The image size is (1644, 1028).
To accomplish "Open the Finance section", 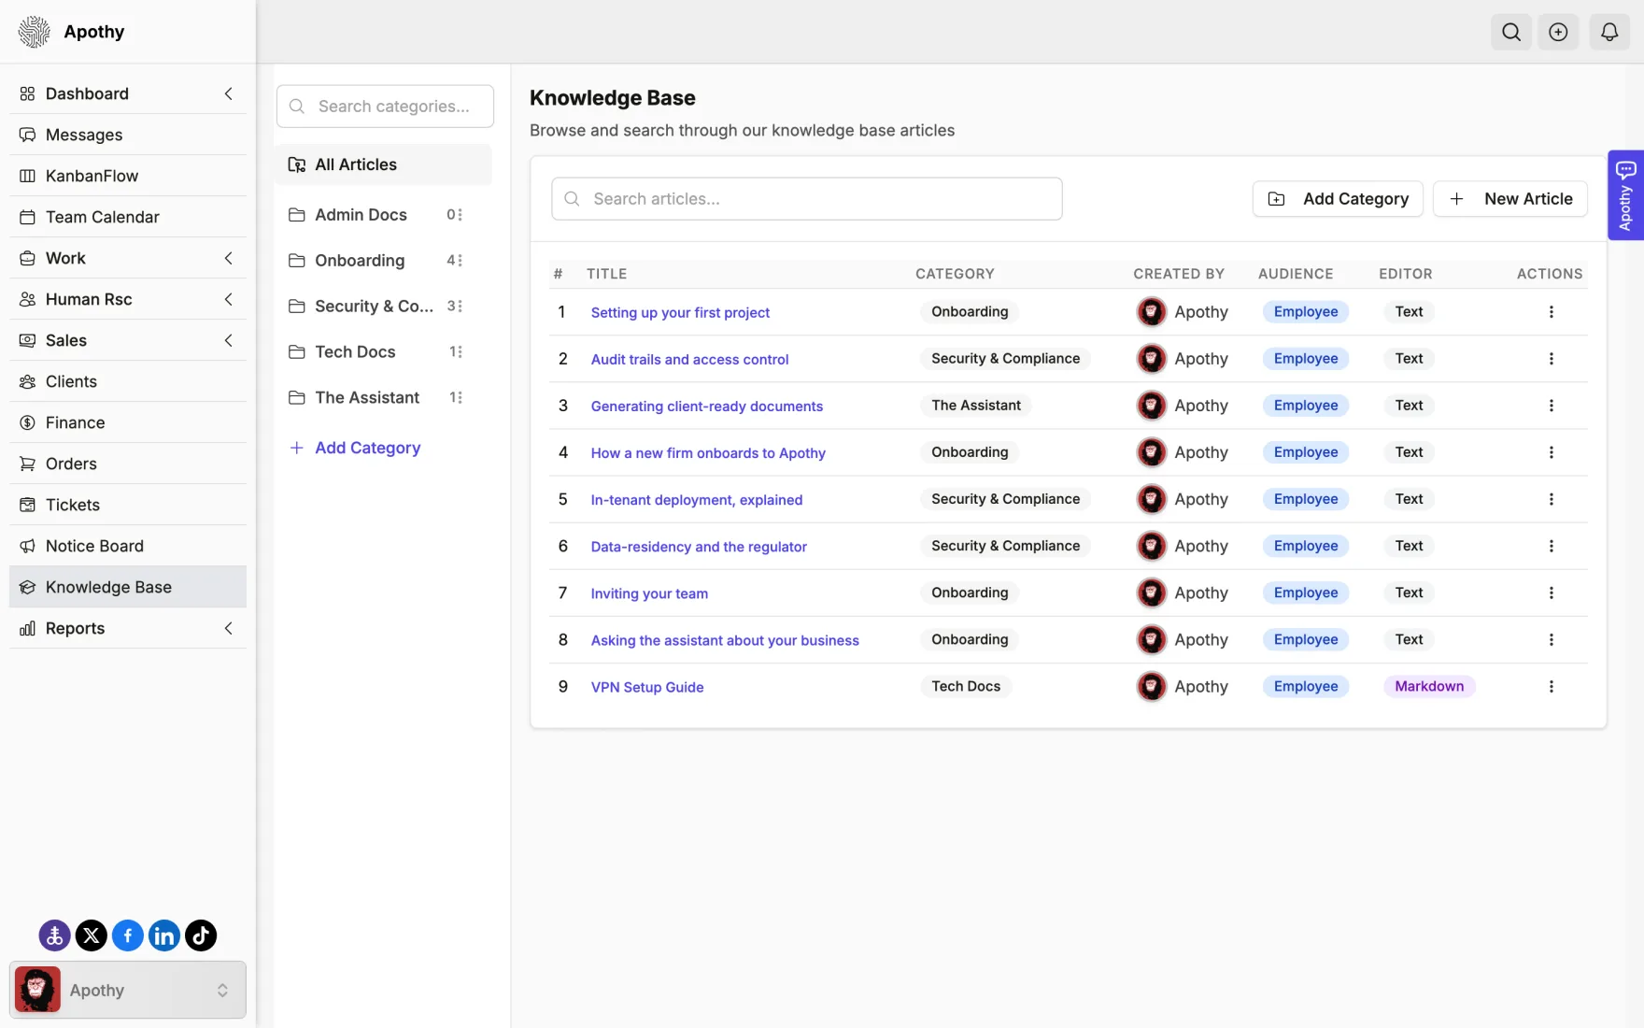I will coord(128,422).
